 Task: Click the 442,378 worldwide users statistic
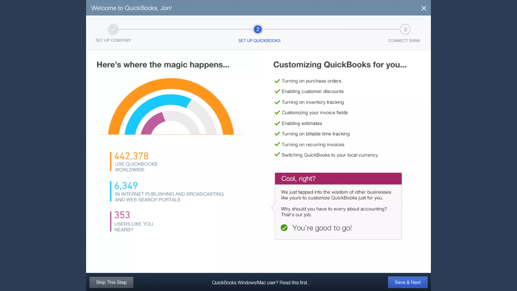tap(132, 156)
